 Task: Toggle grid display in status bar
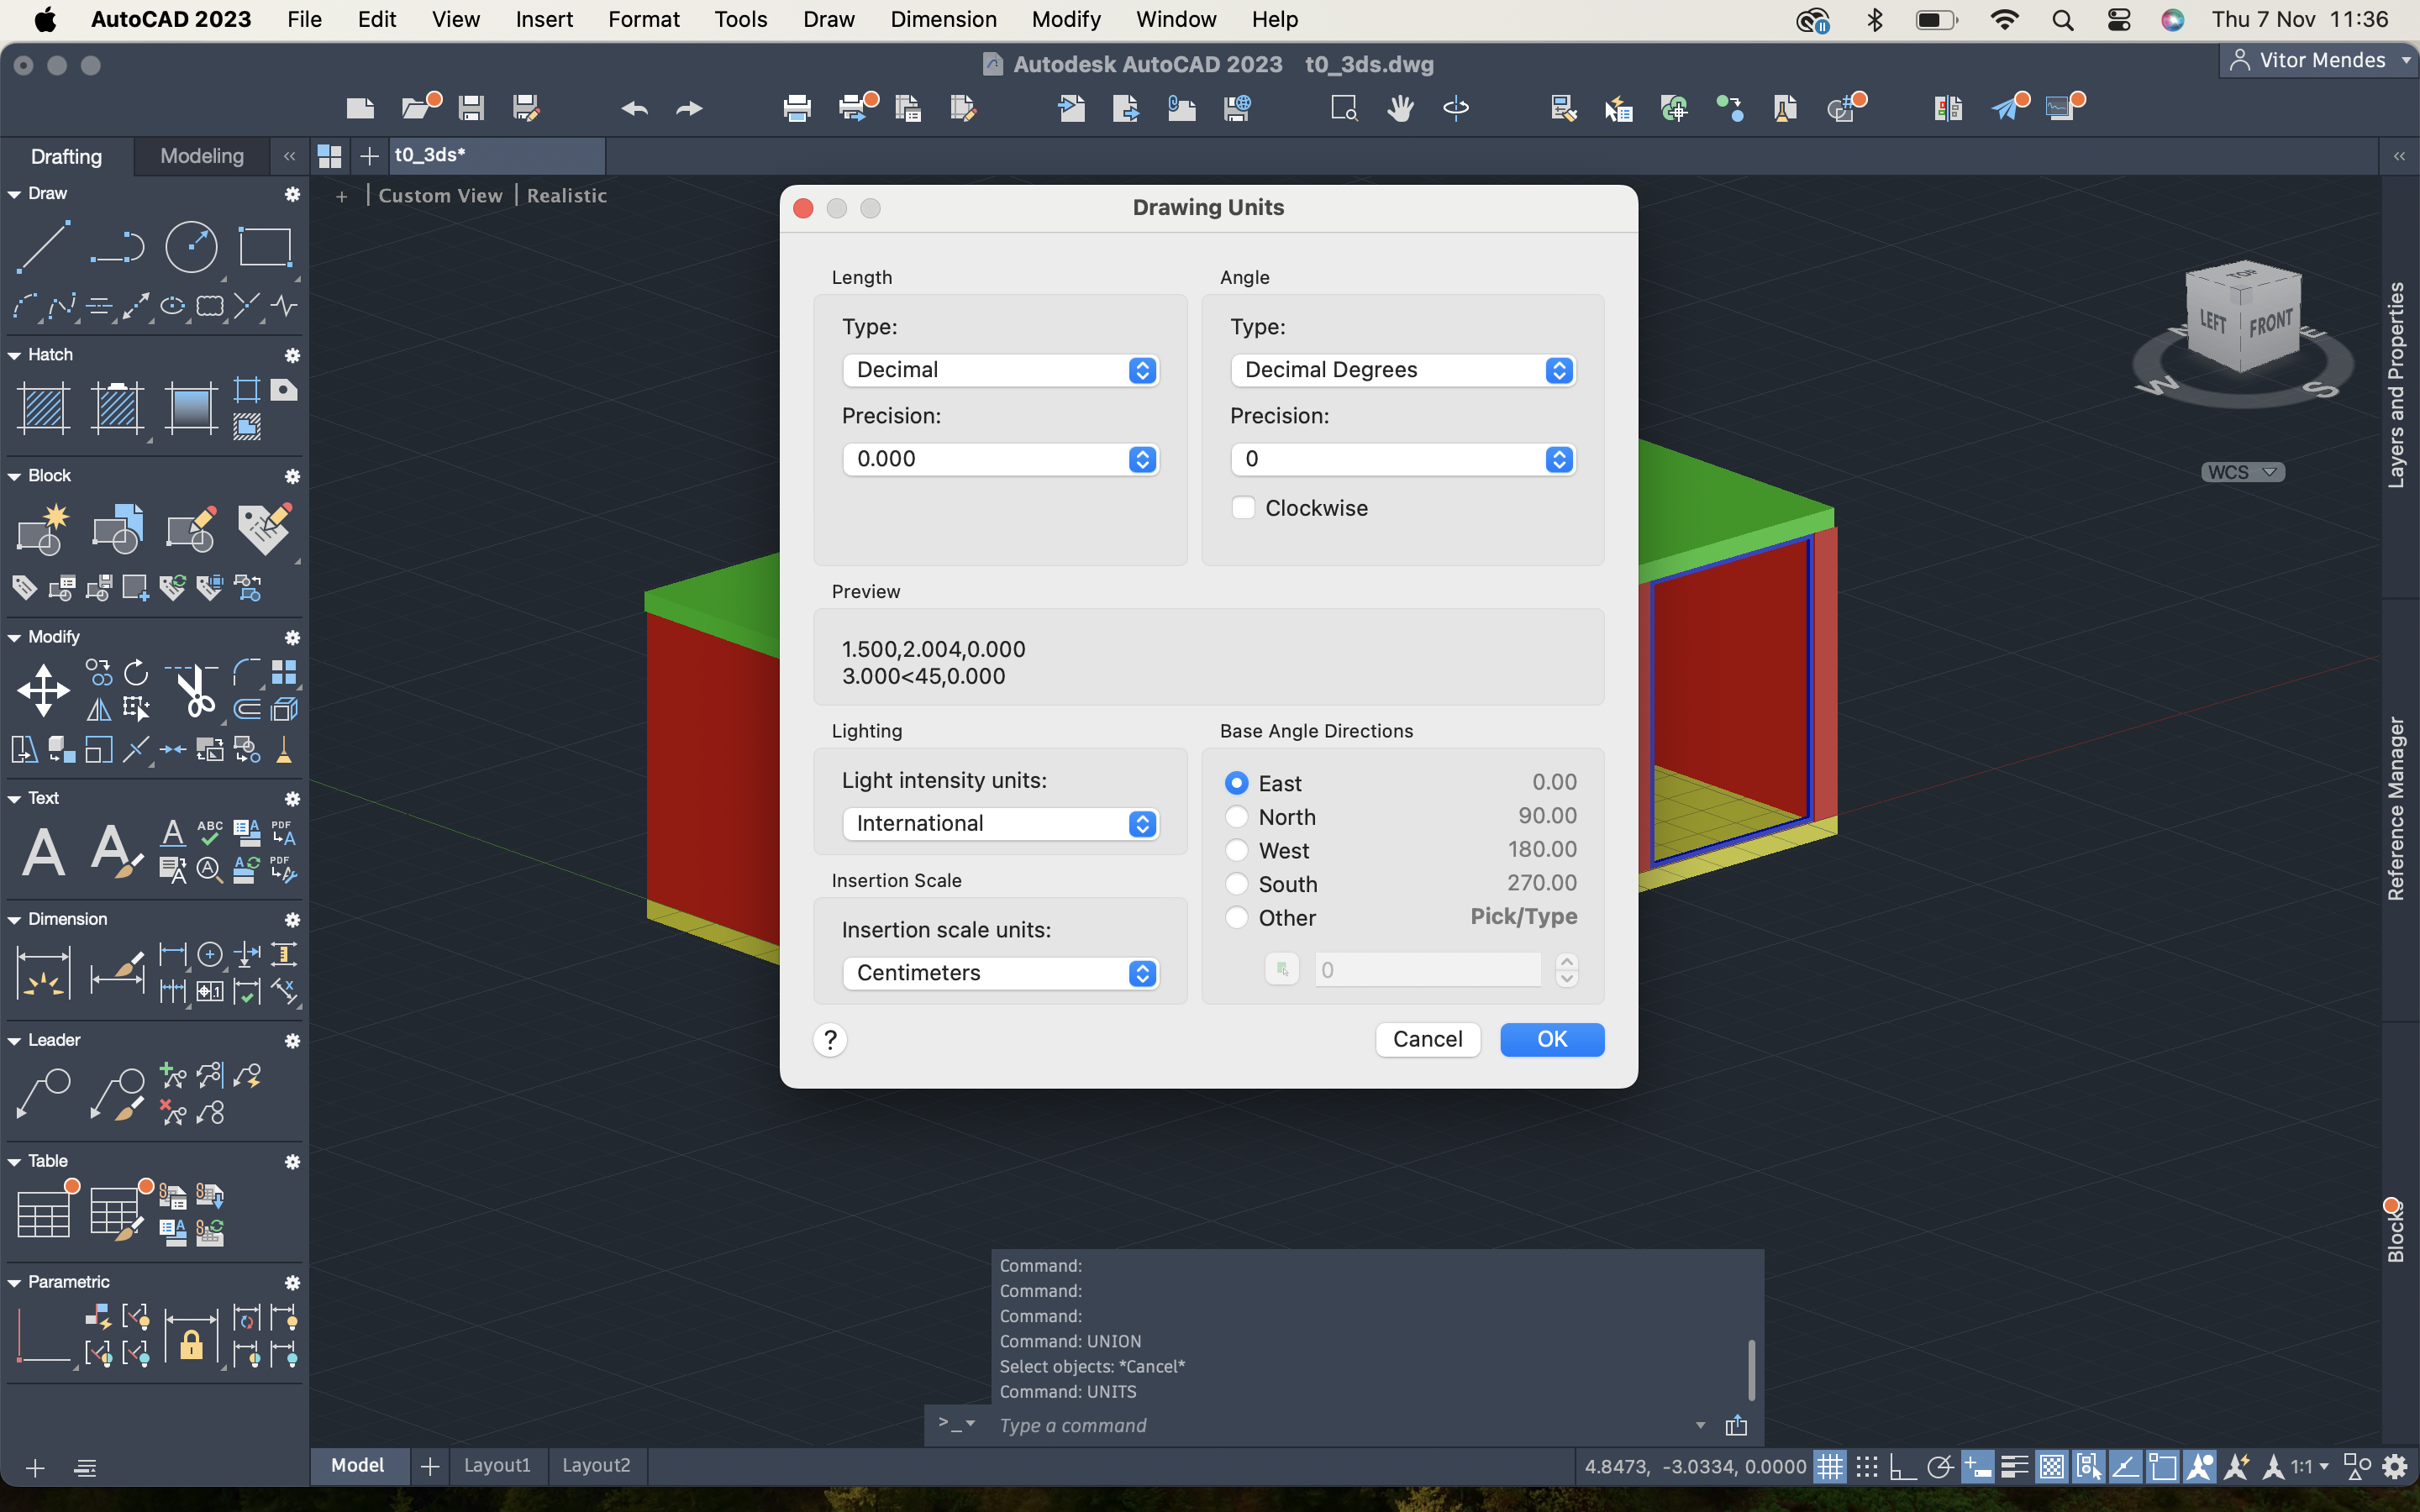[x=1830, y=1467]
